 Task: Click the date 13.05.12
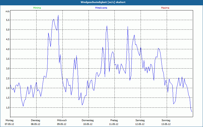tap(166, 124)
